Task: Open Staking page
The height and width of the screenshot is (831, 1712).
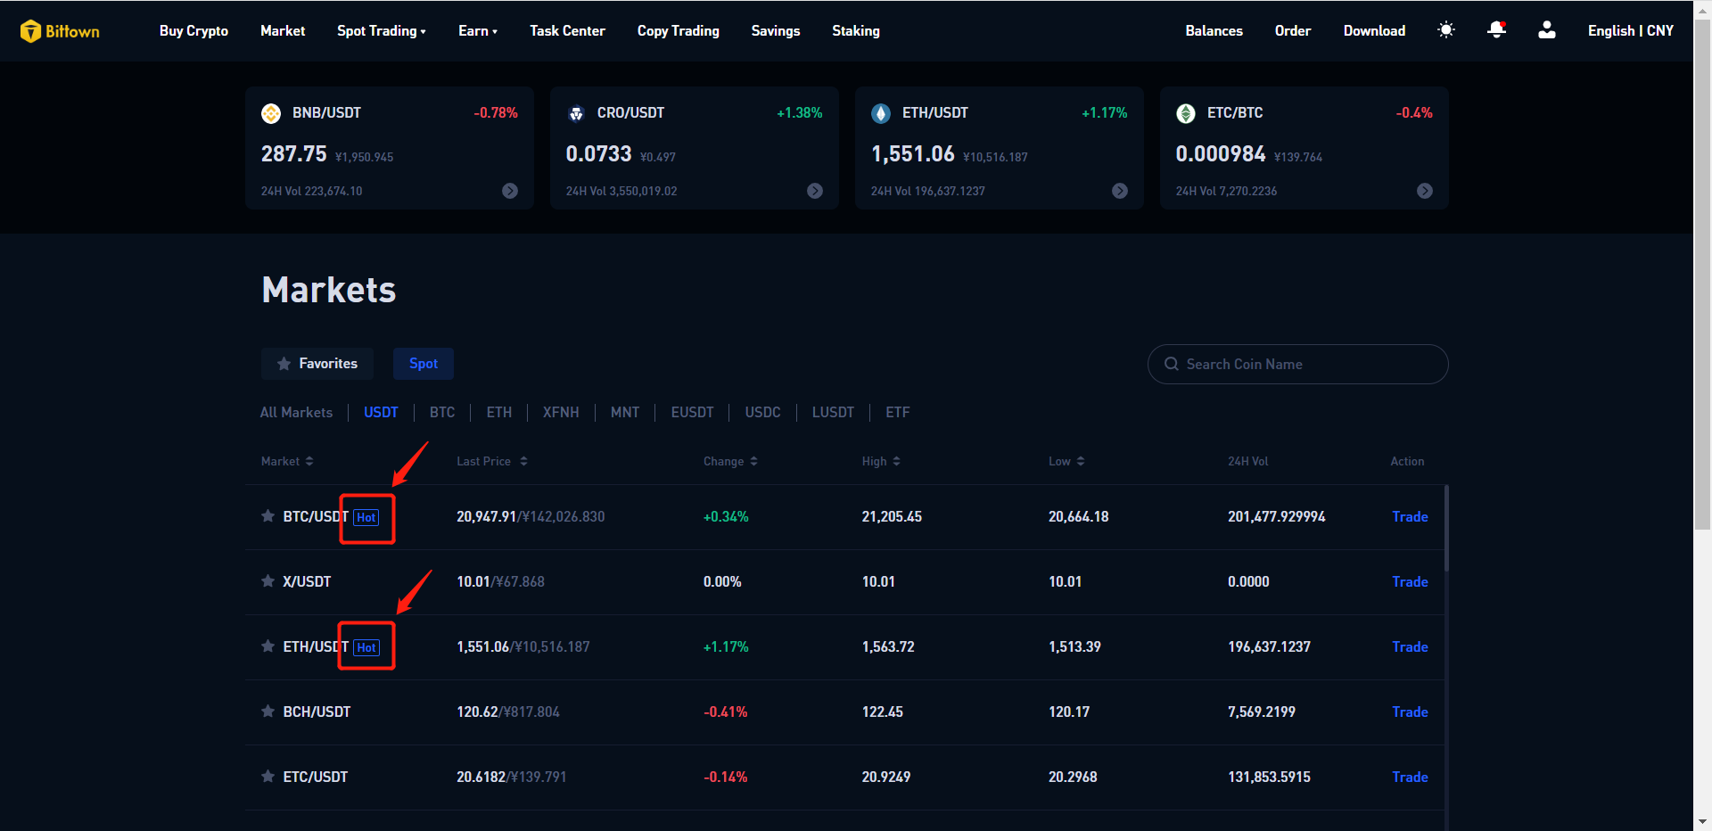Action: click(x=856, y=31)
